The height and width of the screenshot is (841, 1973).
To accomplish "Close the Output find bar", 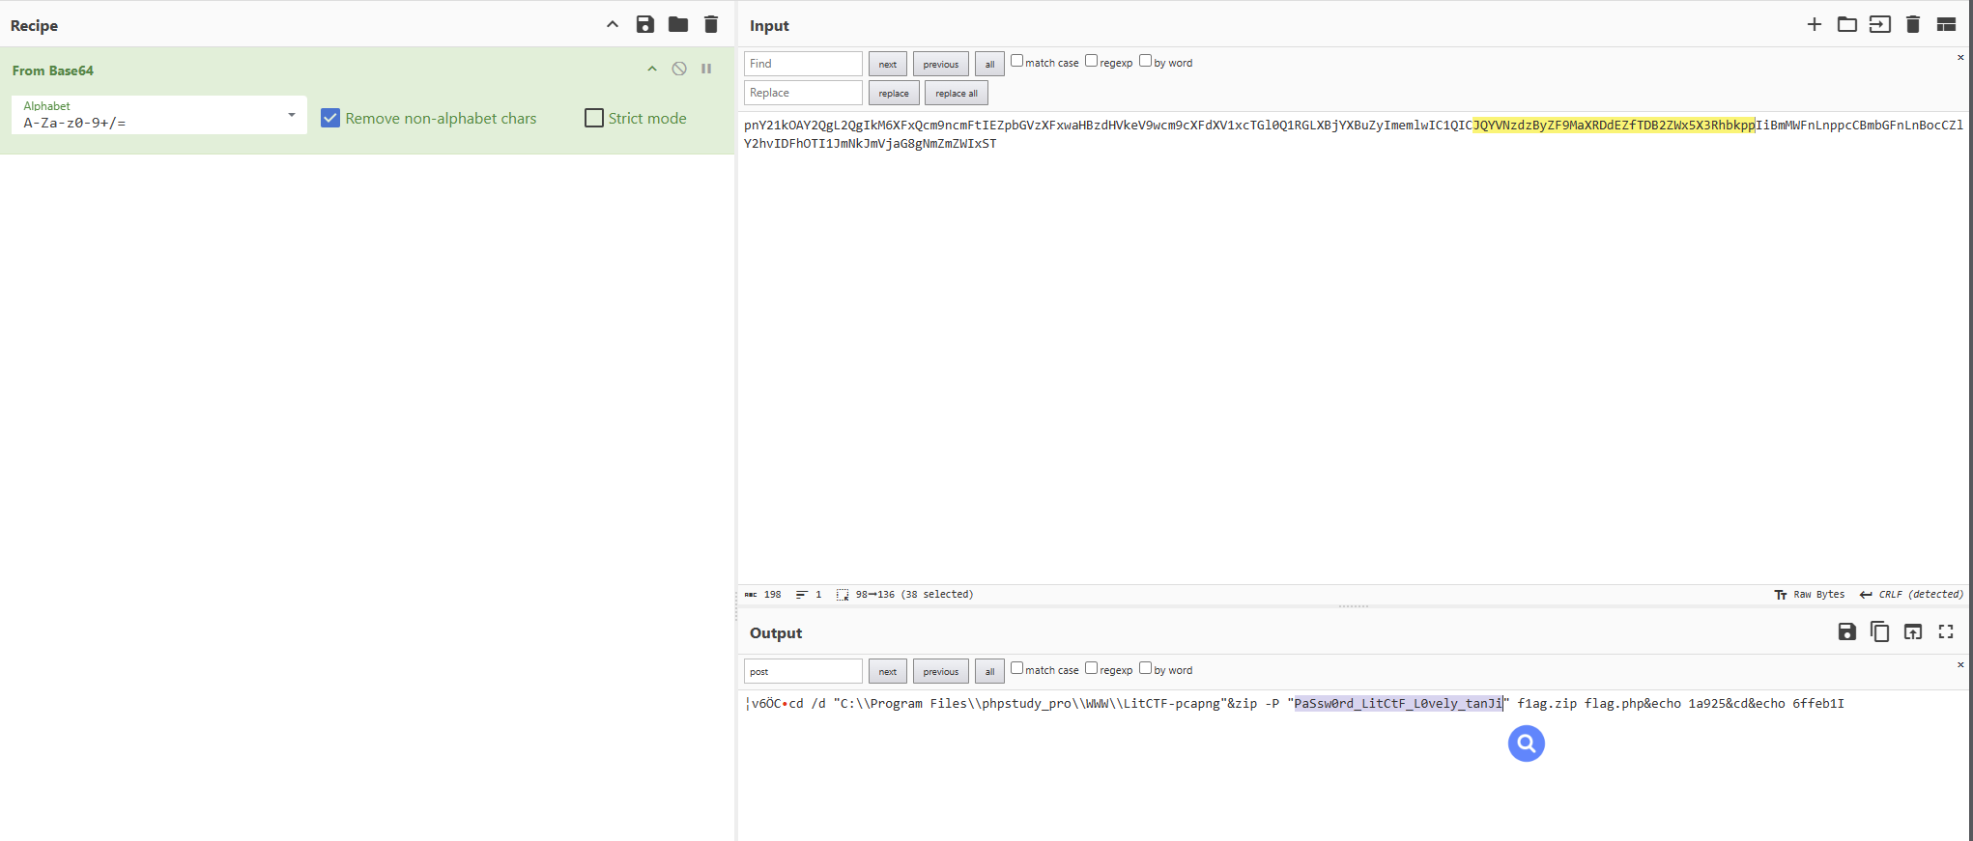I will 1960,665.
